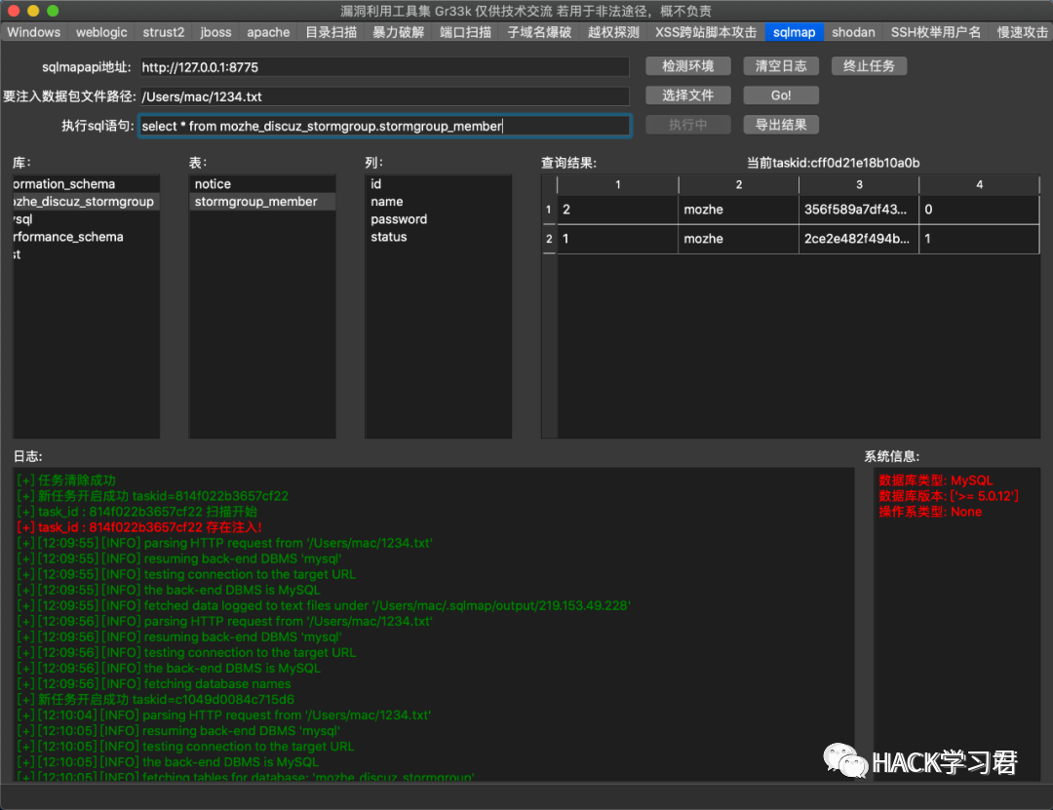Image resolution: width=1053 pixels, height=810 pixels.
Task: Select result row header 1
Action: pyautogui.click(x=549, y=210)
